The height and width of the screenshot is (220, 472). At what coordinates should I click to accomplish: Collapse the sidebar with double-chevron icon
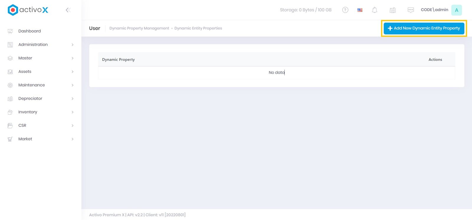point(68,10)
